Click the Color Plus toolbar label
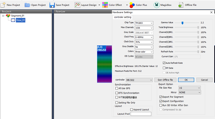The image size is (215, 119). click(141, 5)
